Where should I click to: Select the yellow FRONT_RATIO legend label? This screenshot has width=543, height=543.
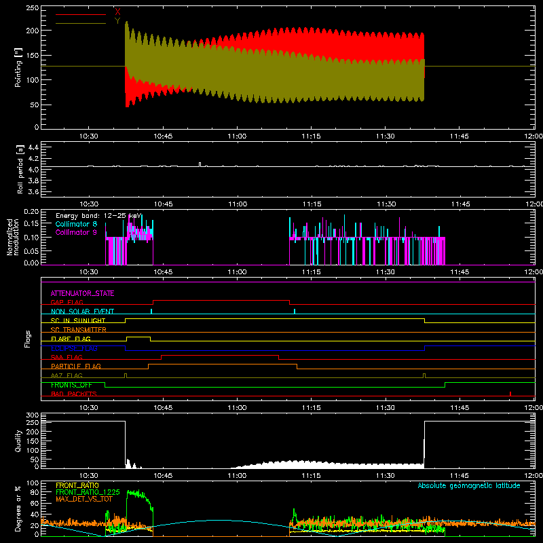[x=77, y=485]
